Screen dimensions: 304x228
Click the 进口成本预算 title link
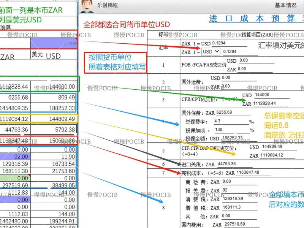tap(256, 19)
